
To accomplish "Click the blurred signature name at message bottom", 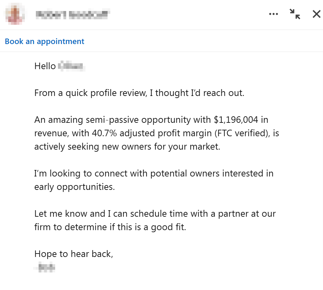I will point(44,267).
